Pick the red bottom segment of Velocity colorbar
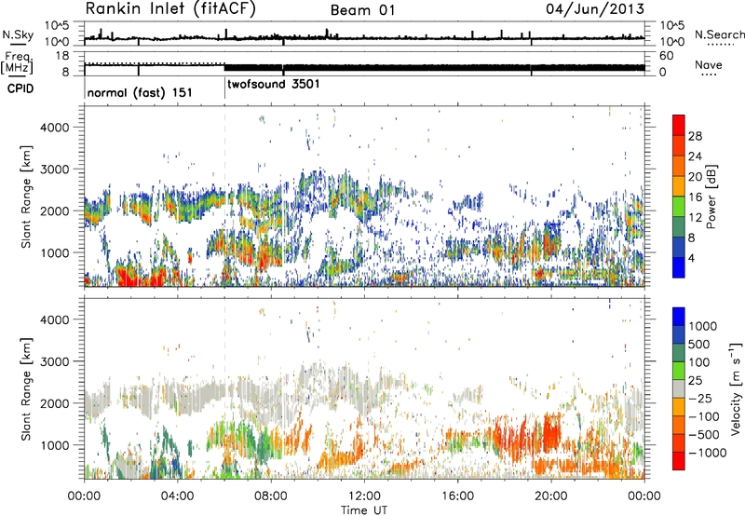This screenshot has width=745, height=516. coord(679,461)
